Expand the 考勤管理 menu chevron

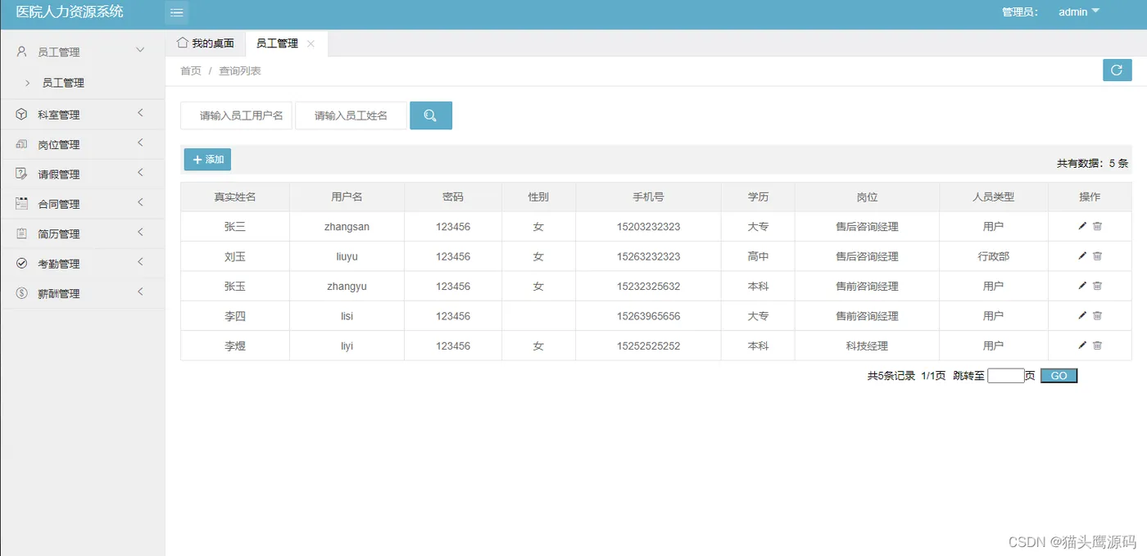140,262
